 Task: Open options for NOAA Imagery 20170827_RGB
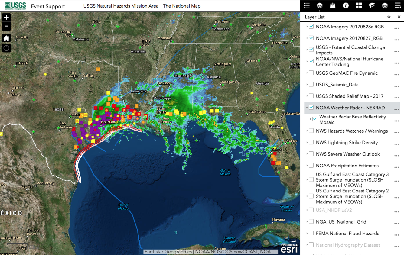point(396,40)
